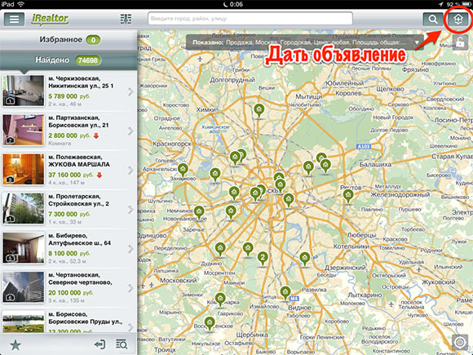Open the search list filter icon
This screenshot has width=473, height=355.
click(122, 344)
